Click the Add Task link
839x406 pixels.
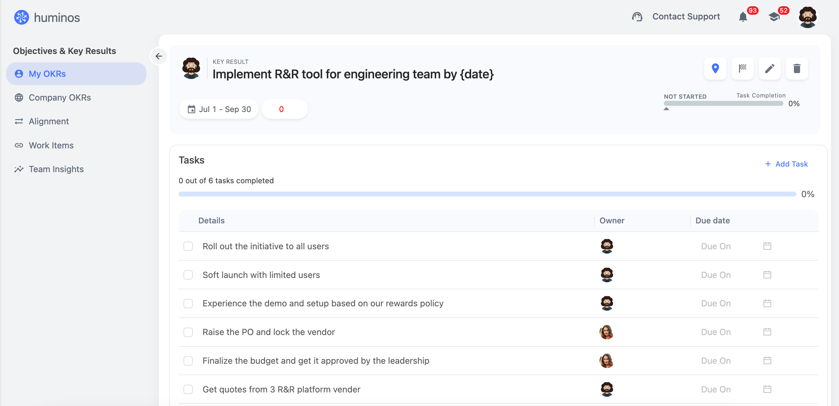coord(786,164)
